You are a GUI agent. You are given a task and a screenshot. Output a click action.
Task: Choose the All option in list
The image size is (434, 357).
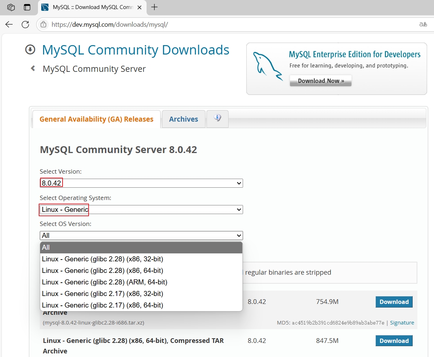coord(141,248)
